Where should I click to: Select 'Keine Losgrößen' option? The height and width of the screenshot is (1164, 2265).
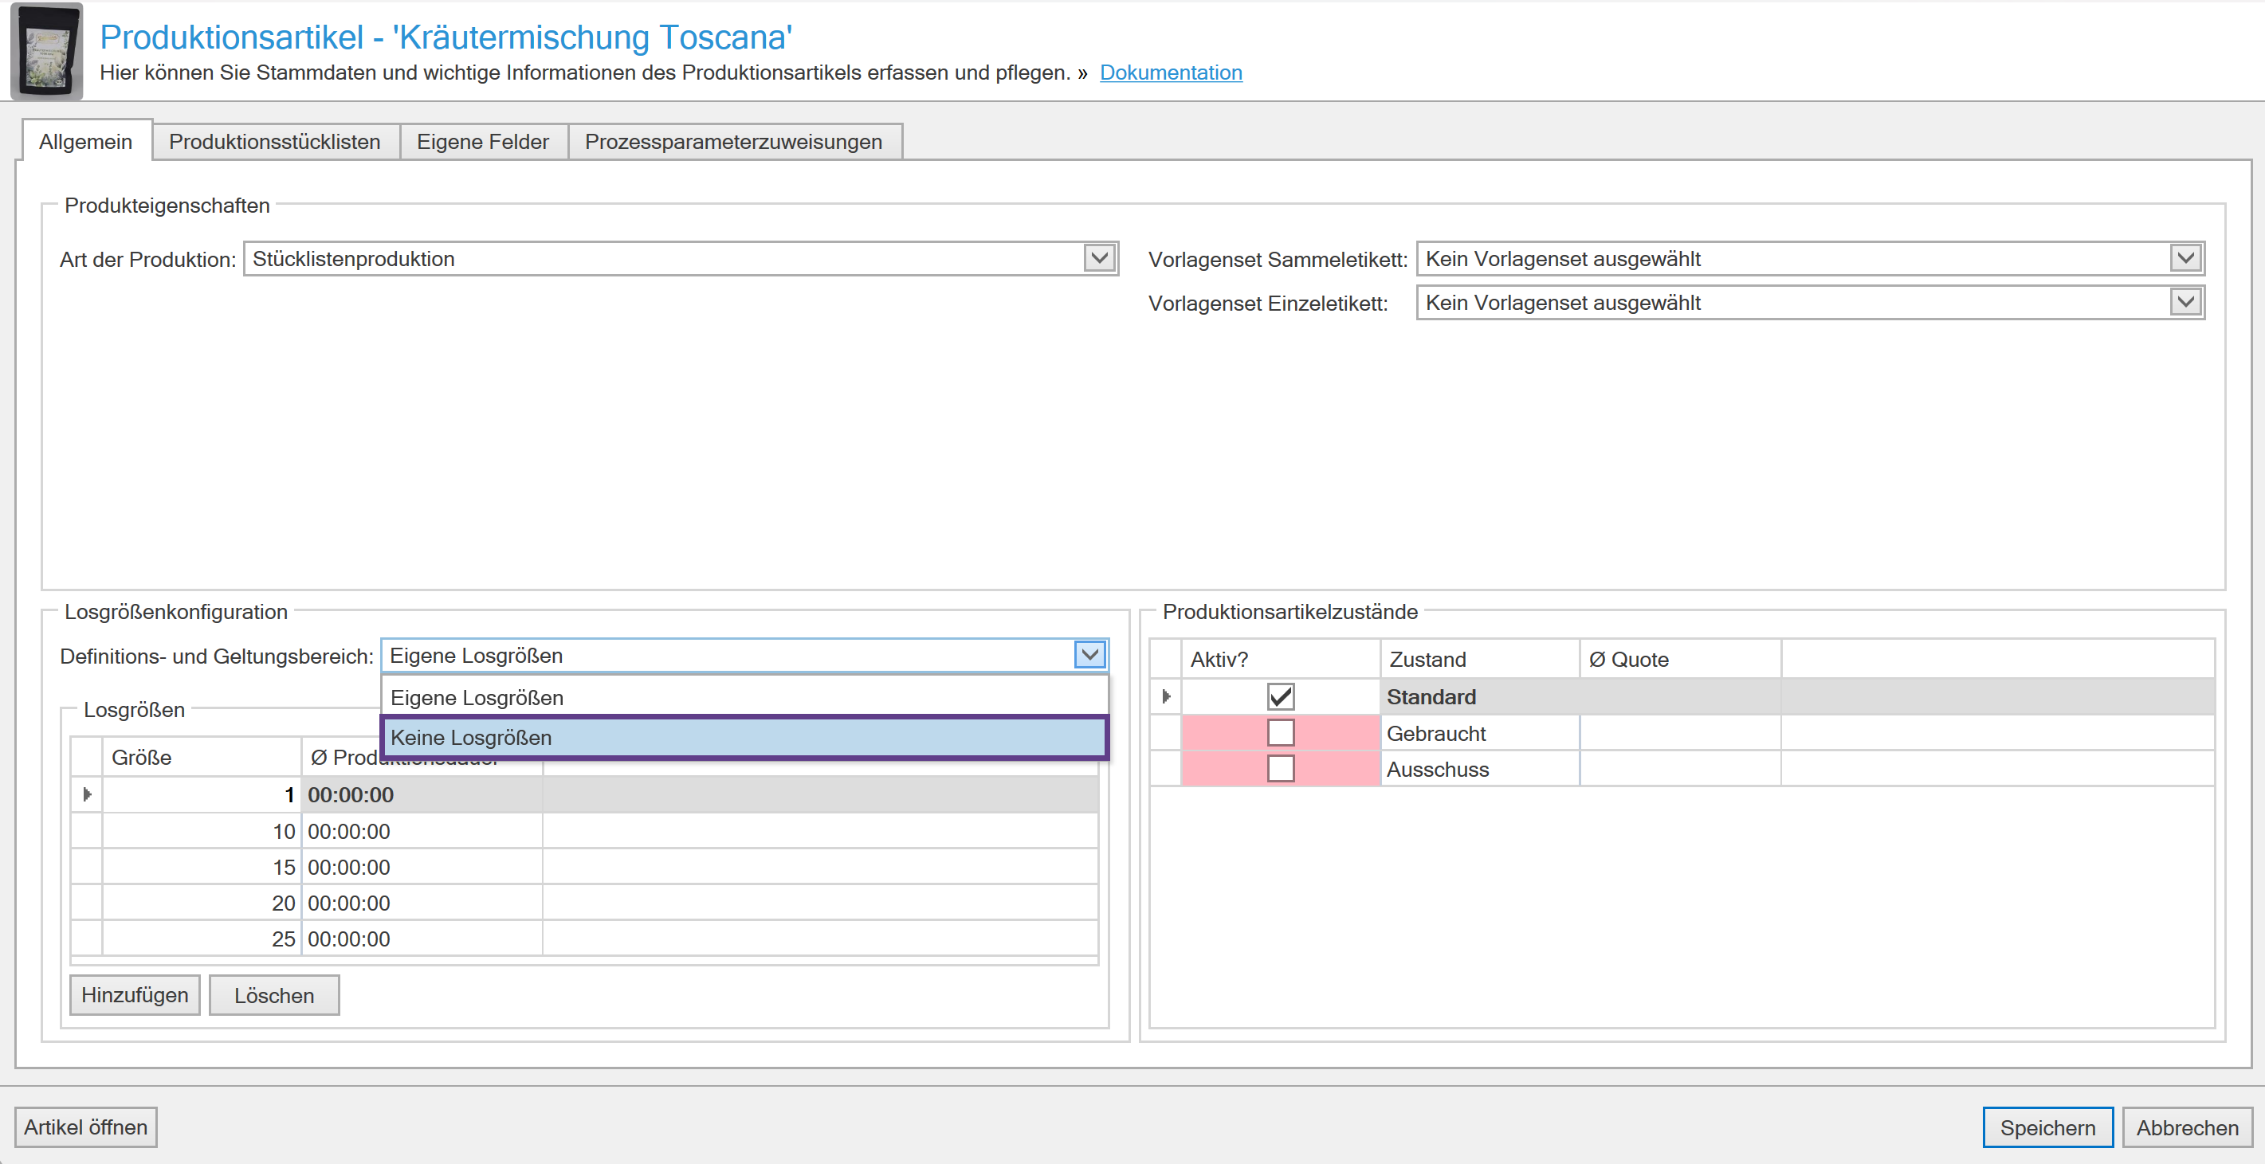744,738
